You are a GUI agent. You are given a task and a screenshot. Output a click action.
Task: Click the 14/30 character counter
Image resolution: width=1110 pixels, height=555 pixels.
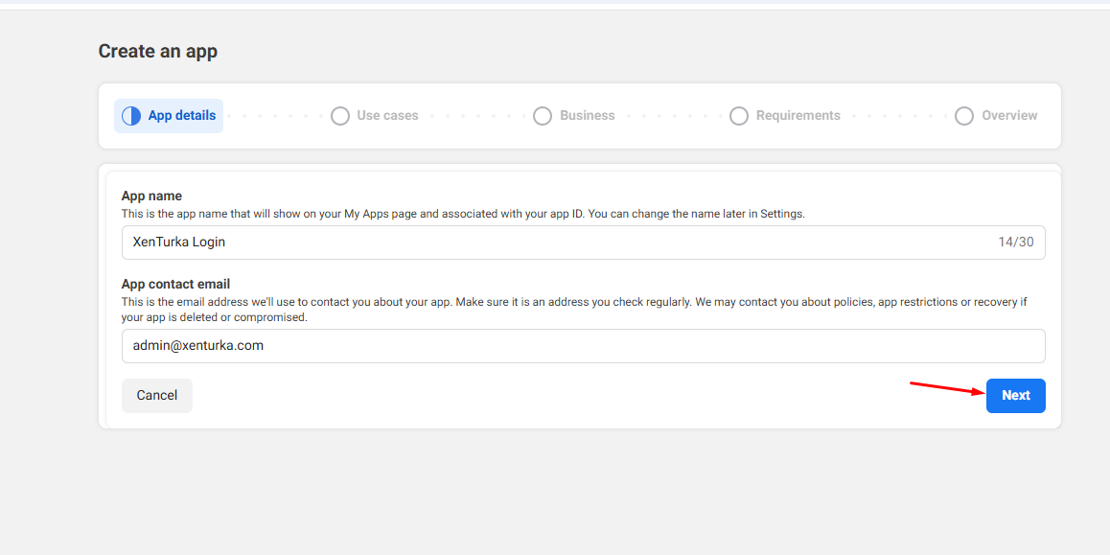pyautogui.click(x=1016, y=243)
